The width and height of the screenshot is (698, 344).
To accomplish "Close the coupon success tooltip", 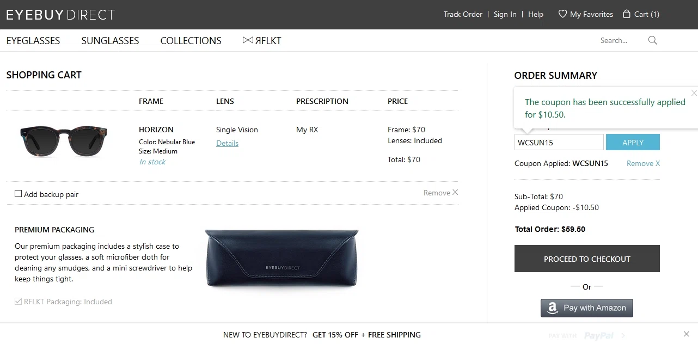I will point(694,93).
